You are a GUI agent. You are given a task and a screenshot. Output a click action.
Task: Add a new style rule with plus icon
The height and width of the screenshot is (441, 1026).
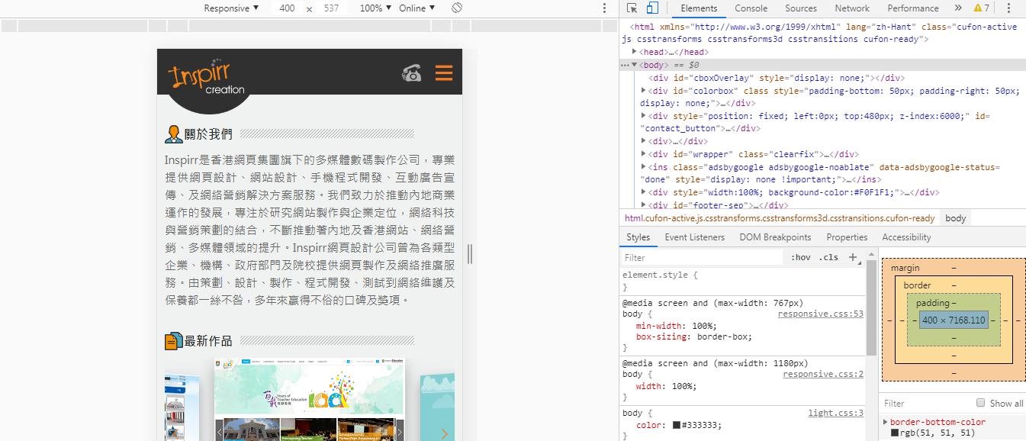pos(853,257)
